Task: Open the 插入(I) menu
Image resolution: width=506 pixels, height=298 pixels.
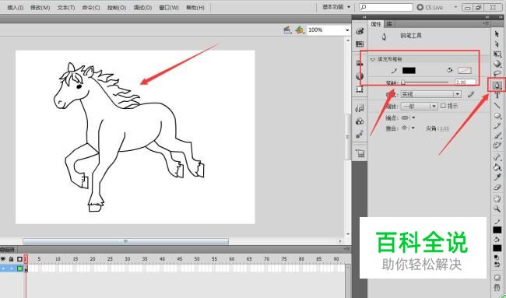Action: [15, 8]
